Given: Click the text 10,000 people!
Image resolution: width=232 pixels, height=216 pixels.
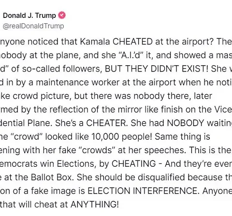Looking at the screenshot, I should (122, 137).
